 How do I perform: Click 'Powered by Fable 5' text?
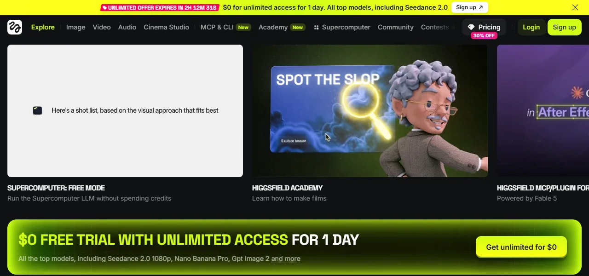pos(527,198)
